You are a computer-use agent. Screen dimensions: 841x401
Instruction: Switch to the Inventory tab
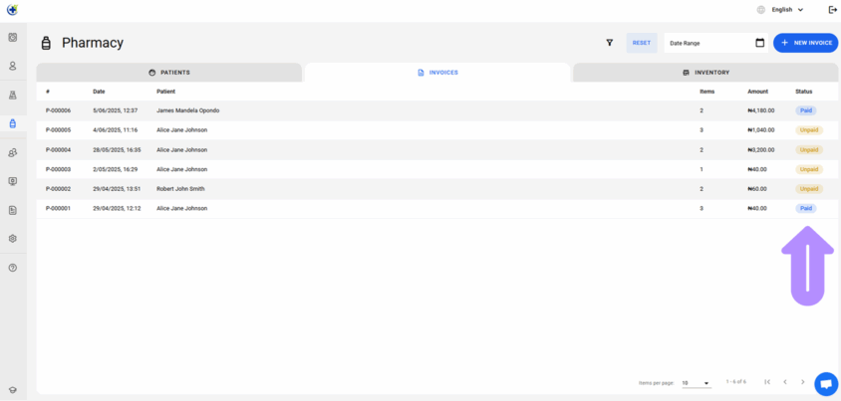[705, 73]
